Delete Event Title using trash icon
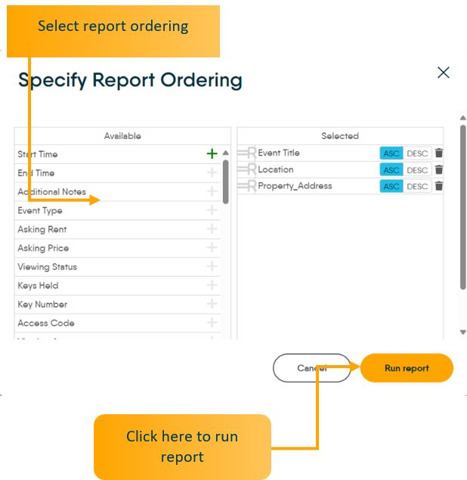The height and width of the screenshot is (480, 467). tap(439, 153)
